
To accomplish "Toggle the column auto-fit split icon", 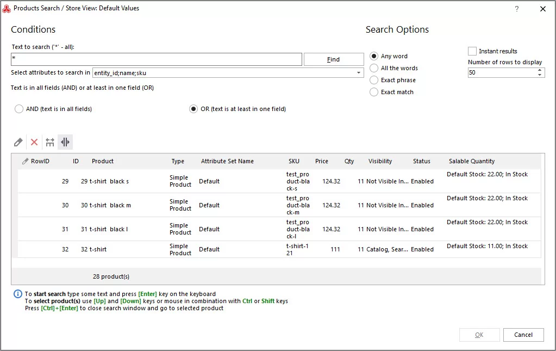I will (x=65, y=143).
